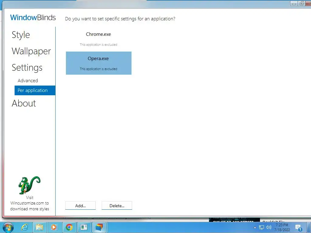Switch to the WindowBlinds taskbar icon
The image size is (311, 233).
(99, 227)
